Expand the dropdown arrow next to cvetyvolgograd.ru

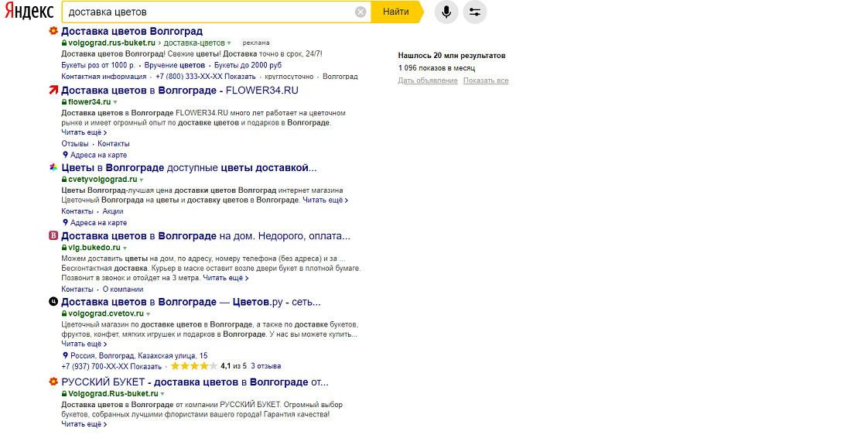click(142, 180)
